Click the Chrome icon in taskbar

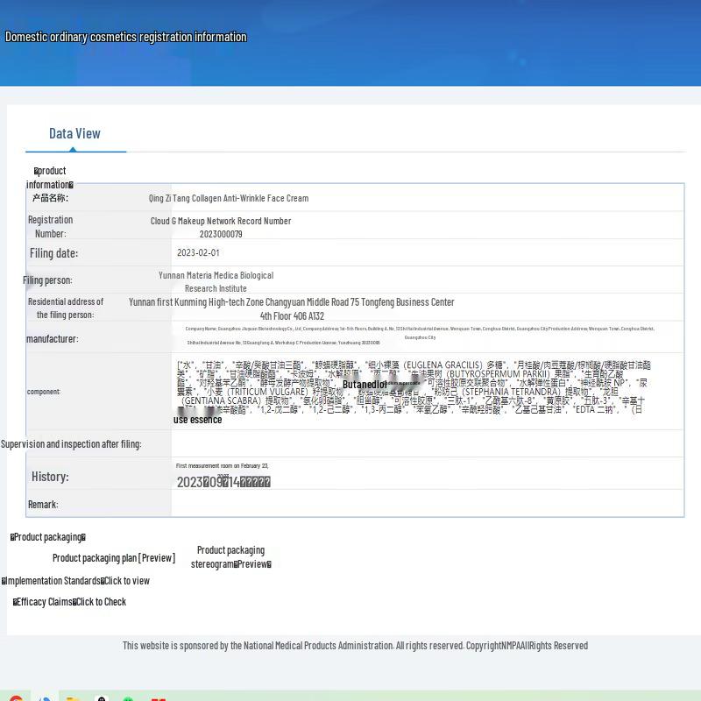tap(15, 698)
